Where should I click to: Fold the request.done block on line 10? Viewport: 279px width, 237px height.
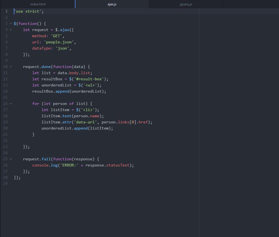[x=11, y=67]
